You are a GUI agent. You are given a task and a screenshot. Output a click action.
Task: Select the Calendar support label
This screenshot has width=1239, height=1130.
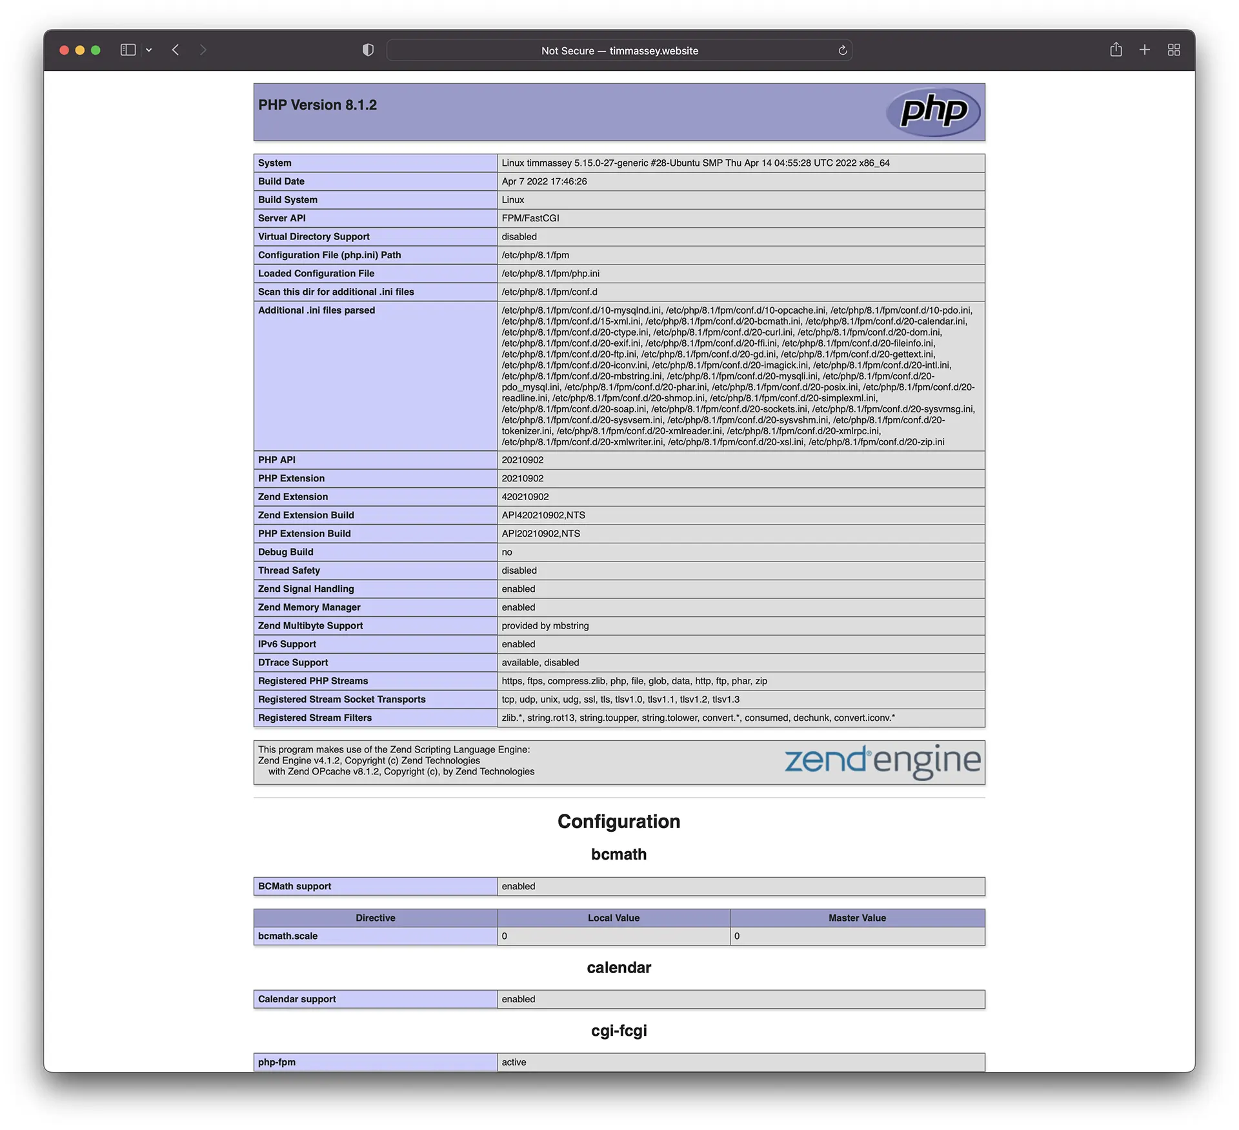tap(297, 999)
